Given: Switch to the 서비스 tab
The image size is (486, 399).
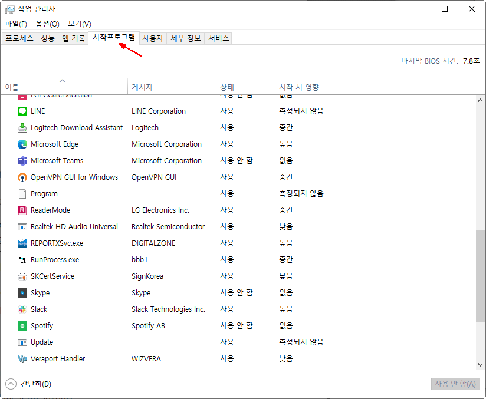Looking at the screenshot, I should (x=218, y=38).
